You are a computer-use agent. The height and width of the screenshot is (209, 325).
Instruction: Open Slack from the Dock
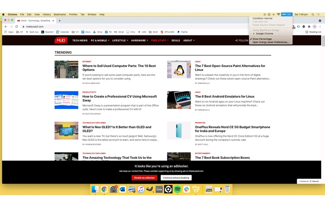tap(186, 189)
